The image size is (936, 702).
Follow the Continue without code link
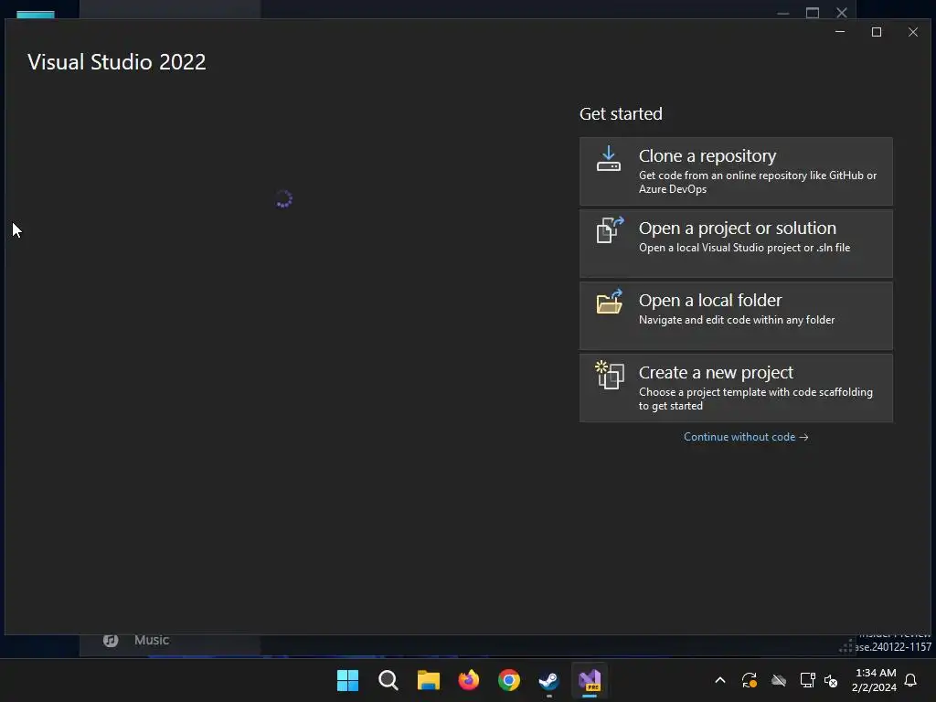click(x=746, y=437)
